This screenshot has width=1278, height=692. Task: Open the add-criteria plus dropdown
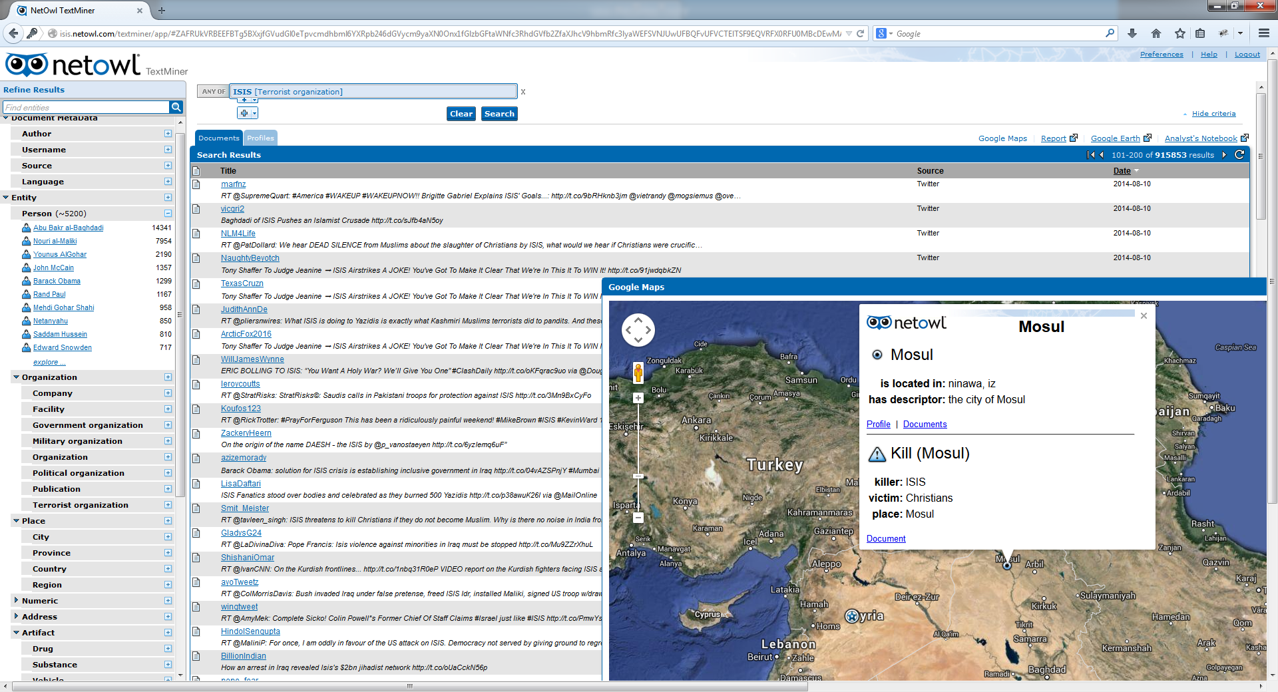[x=248, y=114]
